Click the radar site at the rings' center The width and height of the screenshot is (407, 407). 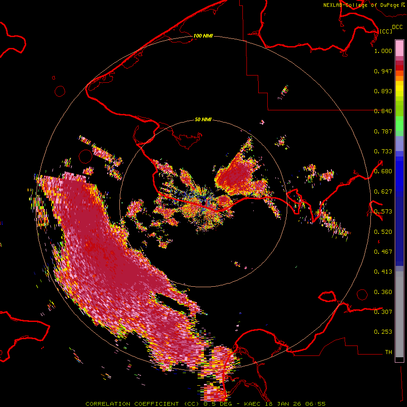[x=204, y=203]
